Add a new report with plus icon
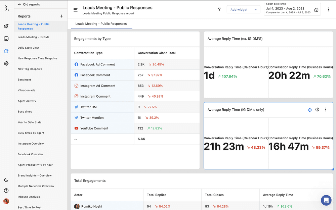 coord(61,16)
